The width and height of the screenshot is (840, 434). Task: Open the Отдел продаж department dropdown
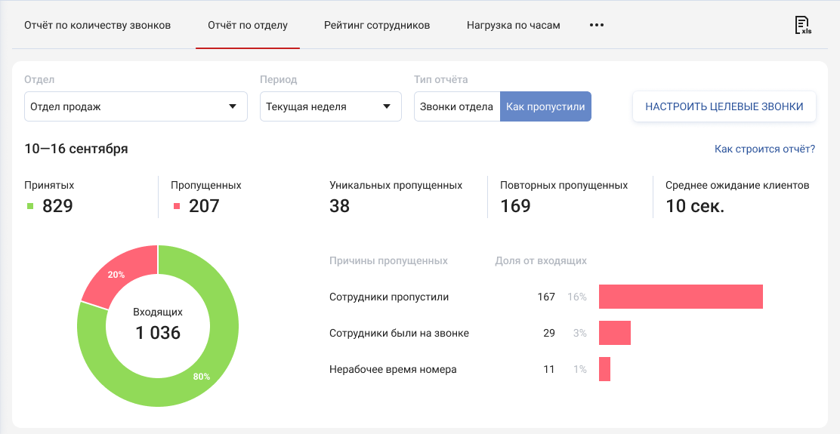[136, 106]
